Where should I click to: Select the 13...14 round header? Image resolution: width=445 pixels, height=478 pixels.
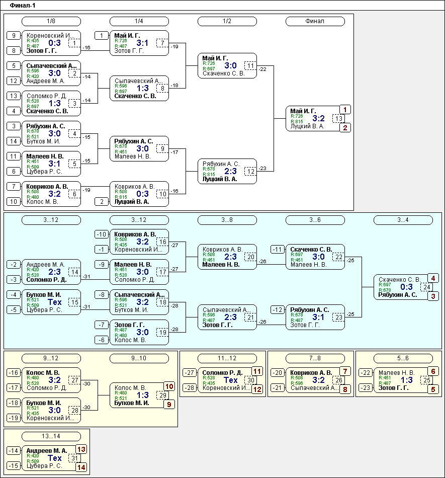pos(51,437)
